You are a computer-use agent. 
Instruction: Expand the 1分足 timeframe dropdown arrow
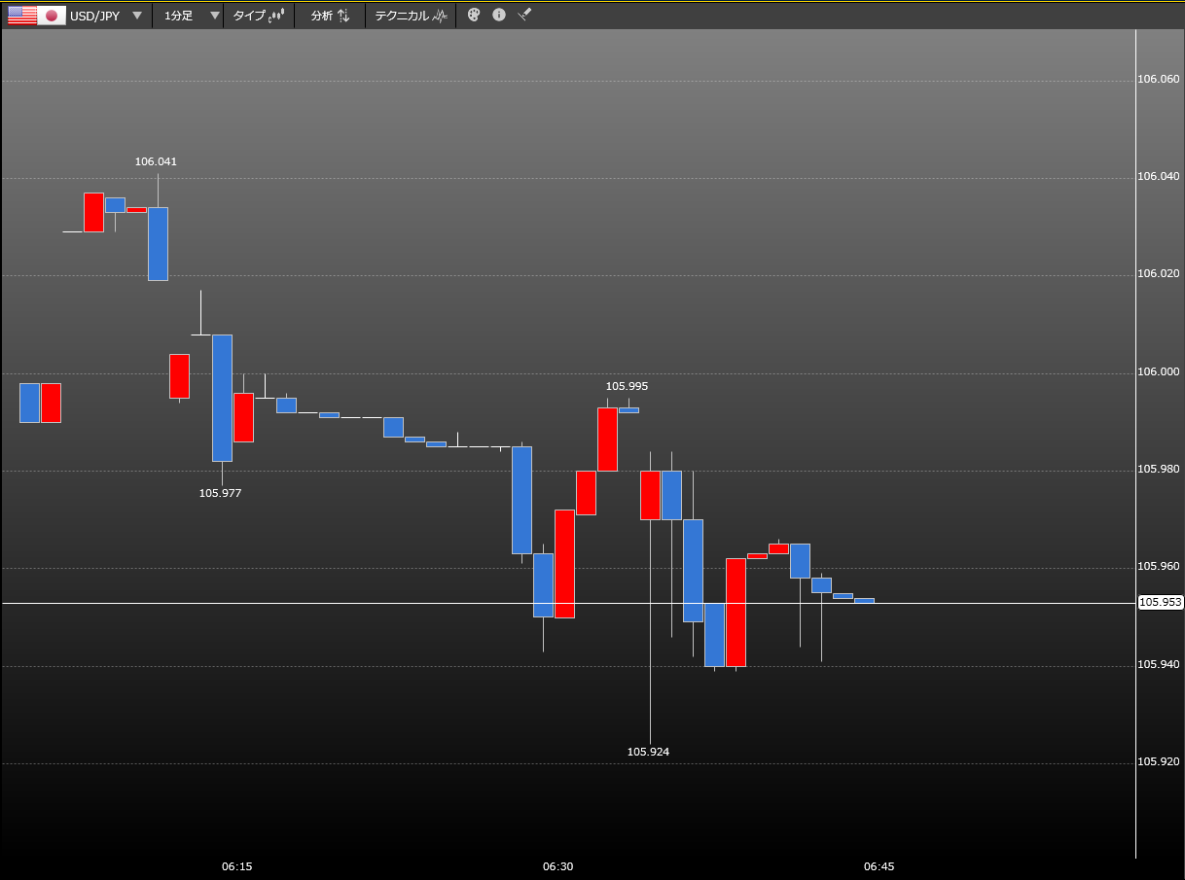pyautogui.click(x=215, y=16)
